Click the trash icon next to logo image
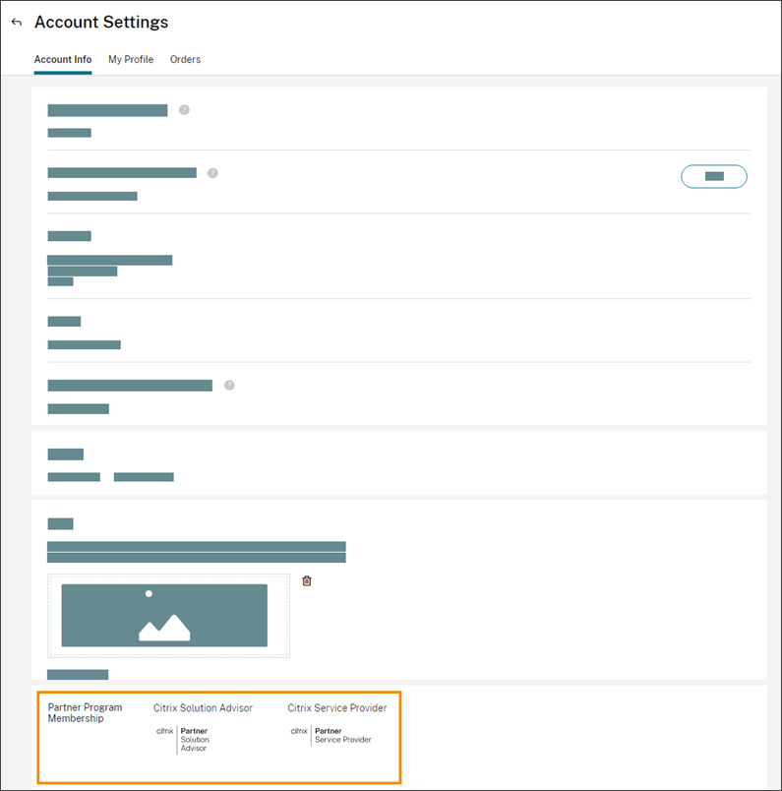782x791 pixels. coord(307,580)
